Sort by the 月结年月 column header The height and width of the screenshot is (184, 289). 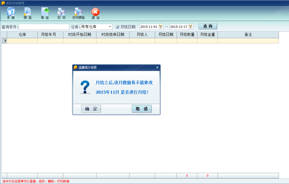point(50,35)
